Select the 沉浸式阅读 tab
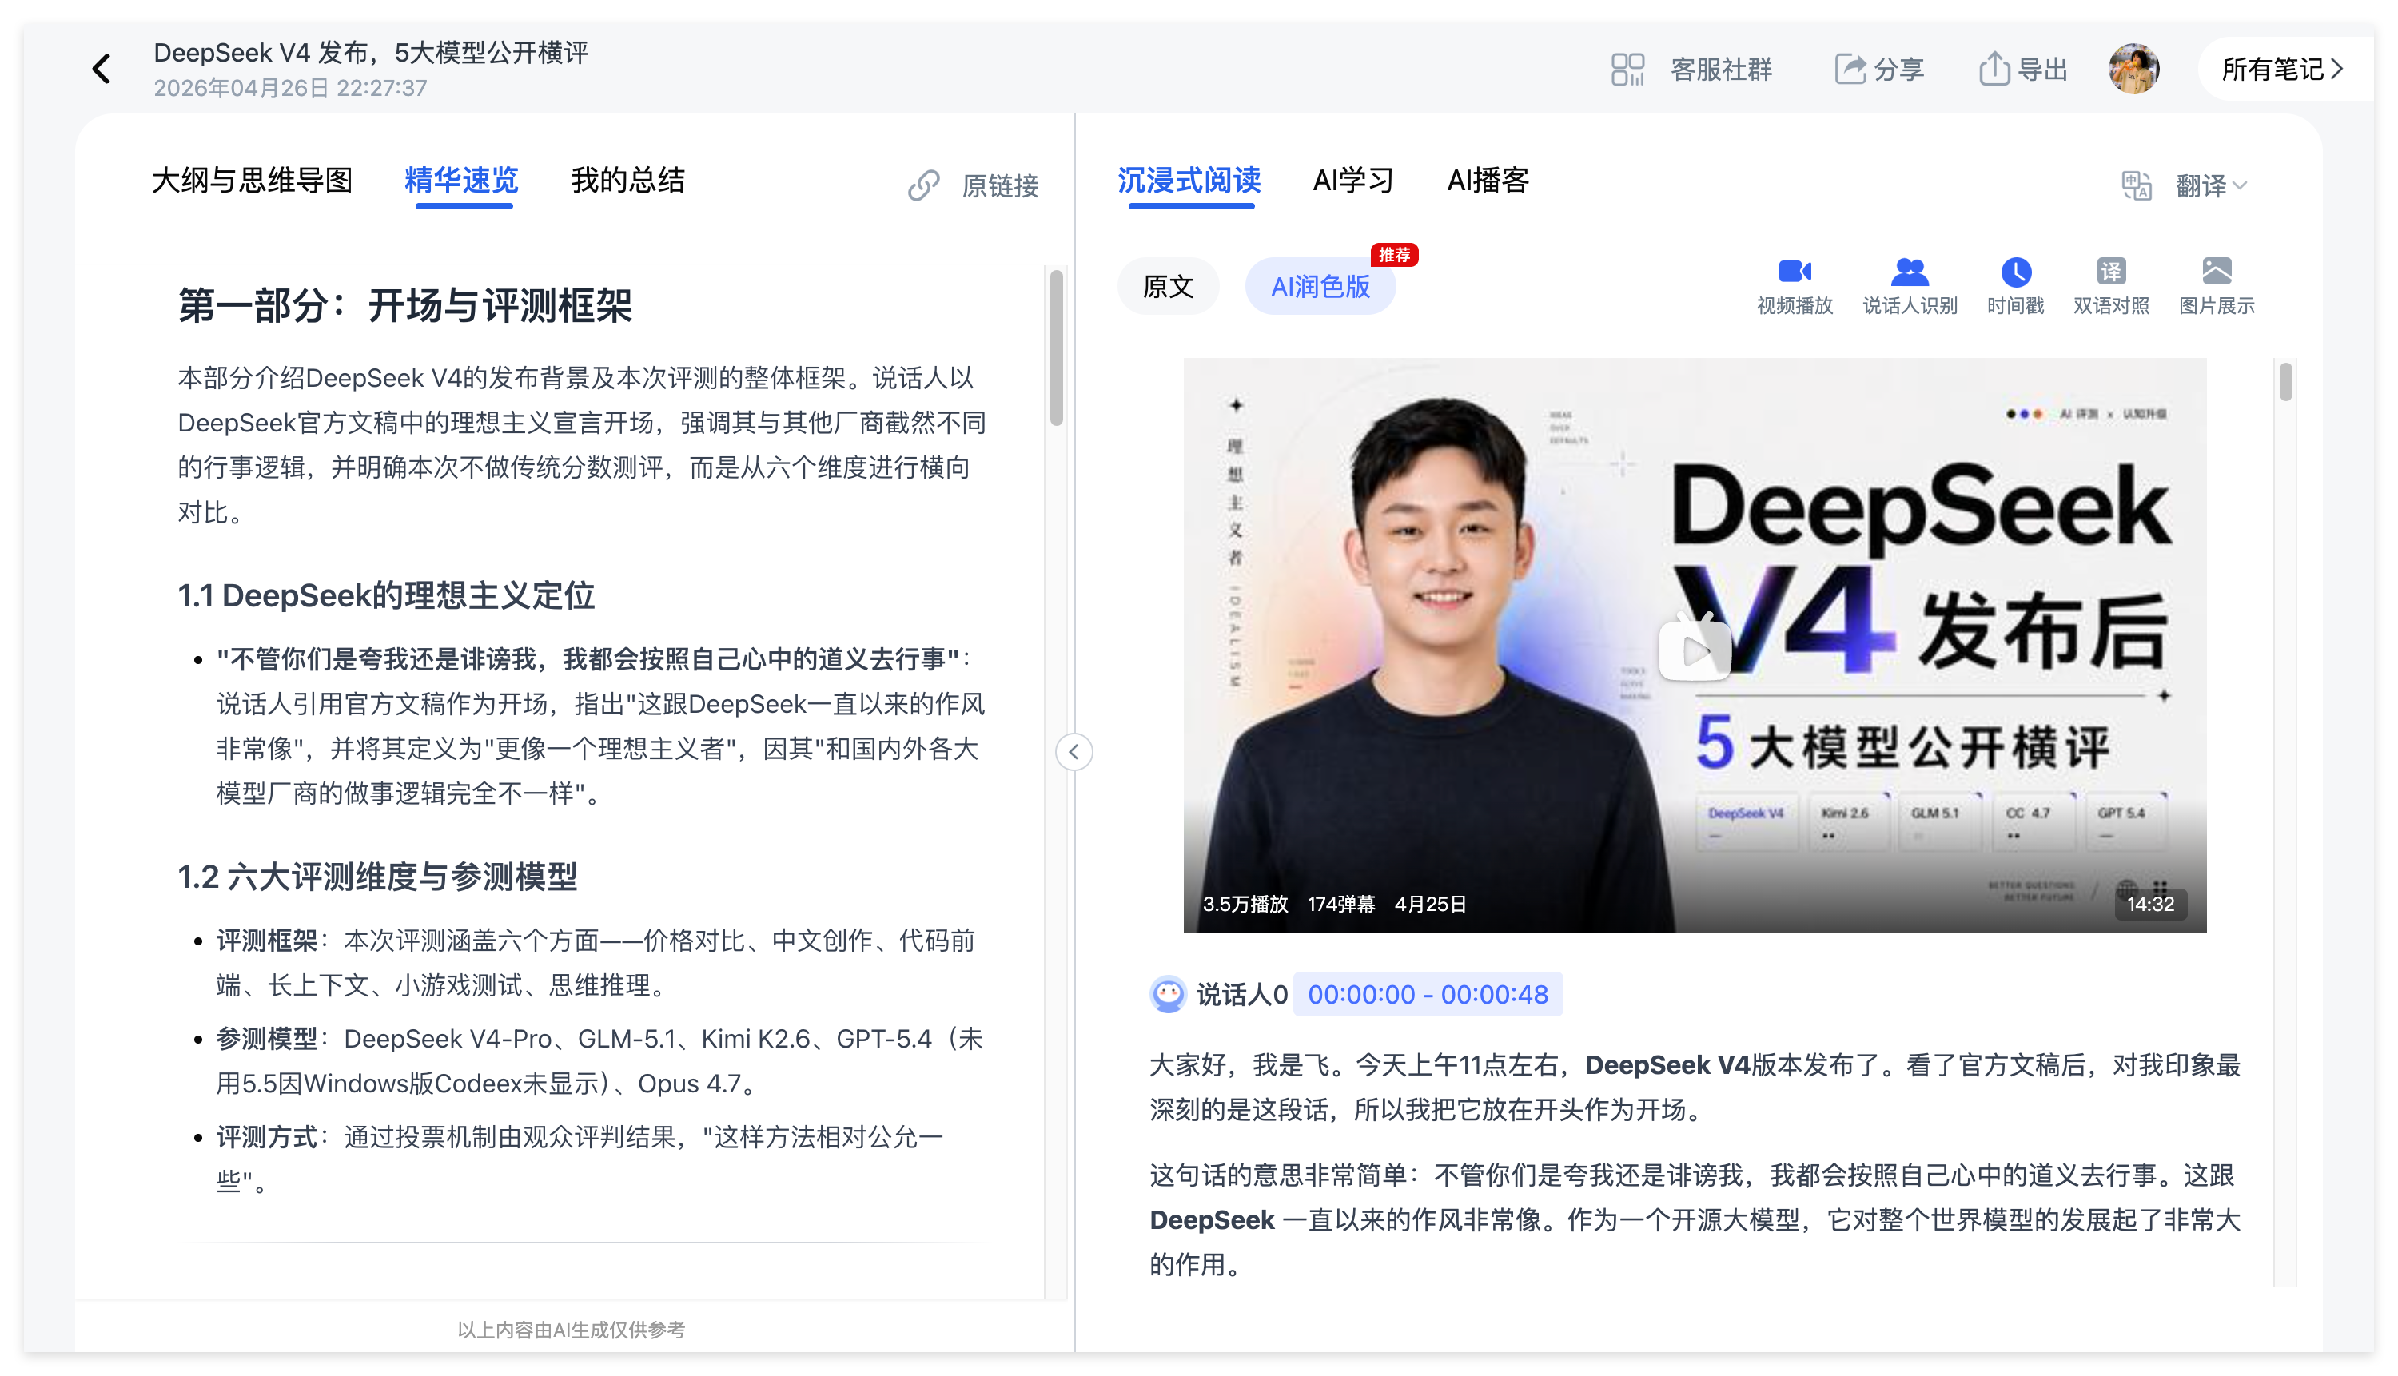Screen dimensions: 2398x1376 click(1189, 180)
